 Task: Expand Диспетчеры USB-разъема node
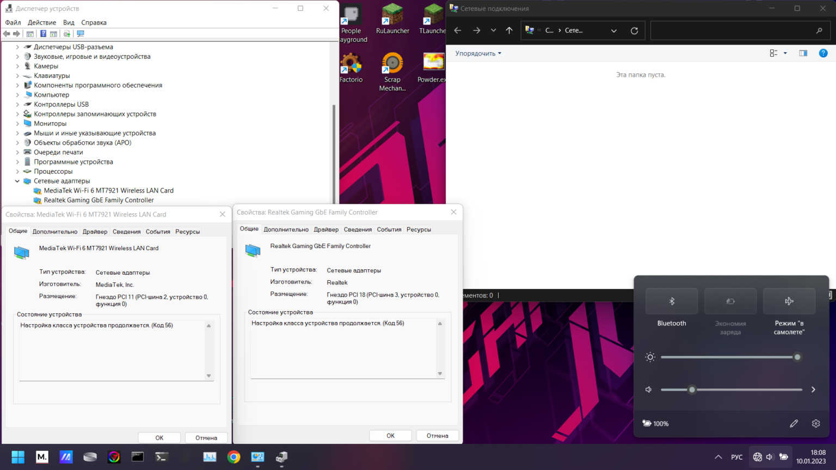[x=17, y=47]
